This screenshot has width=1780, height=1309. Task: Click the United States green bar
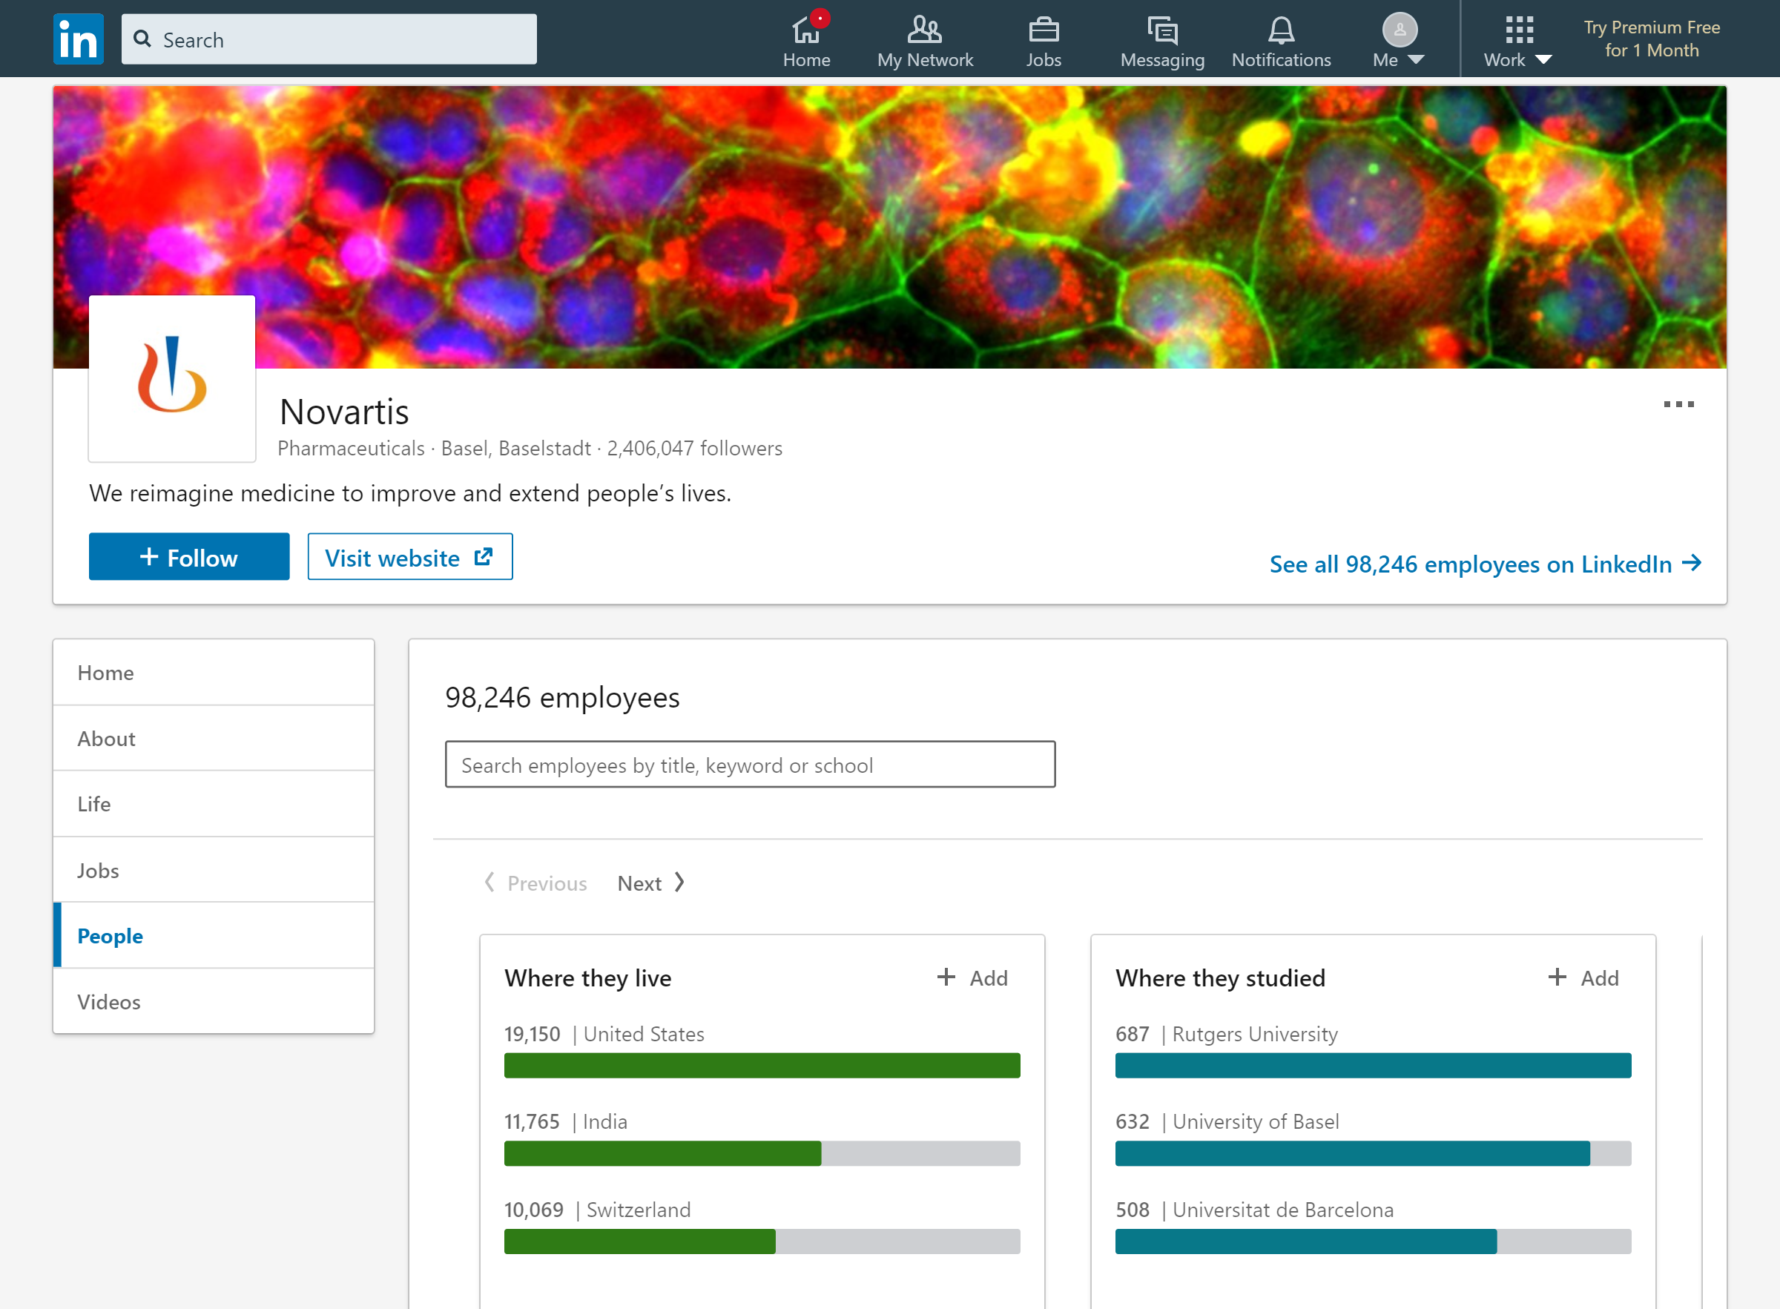coord(762,1065)
